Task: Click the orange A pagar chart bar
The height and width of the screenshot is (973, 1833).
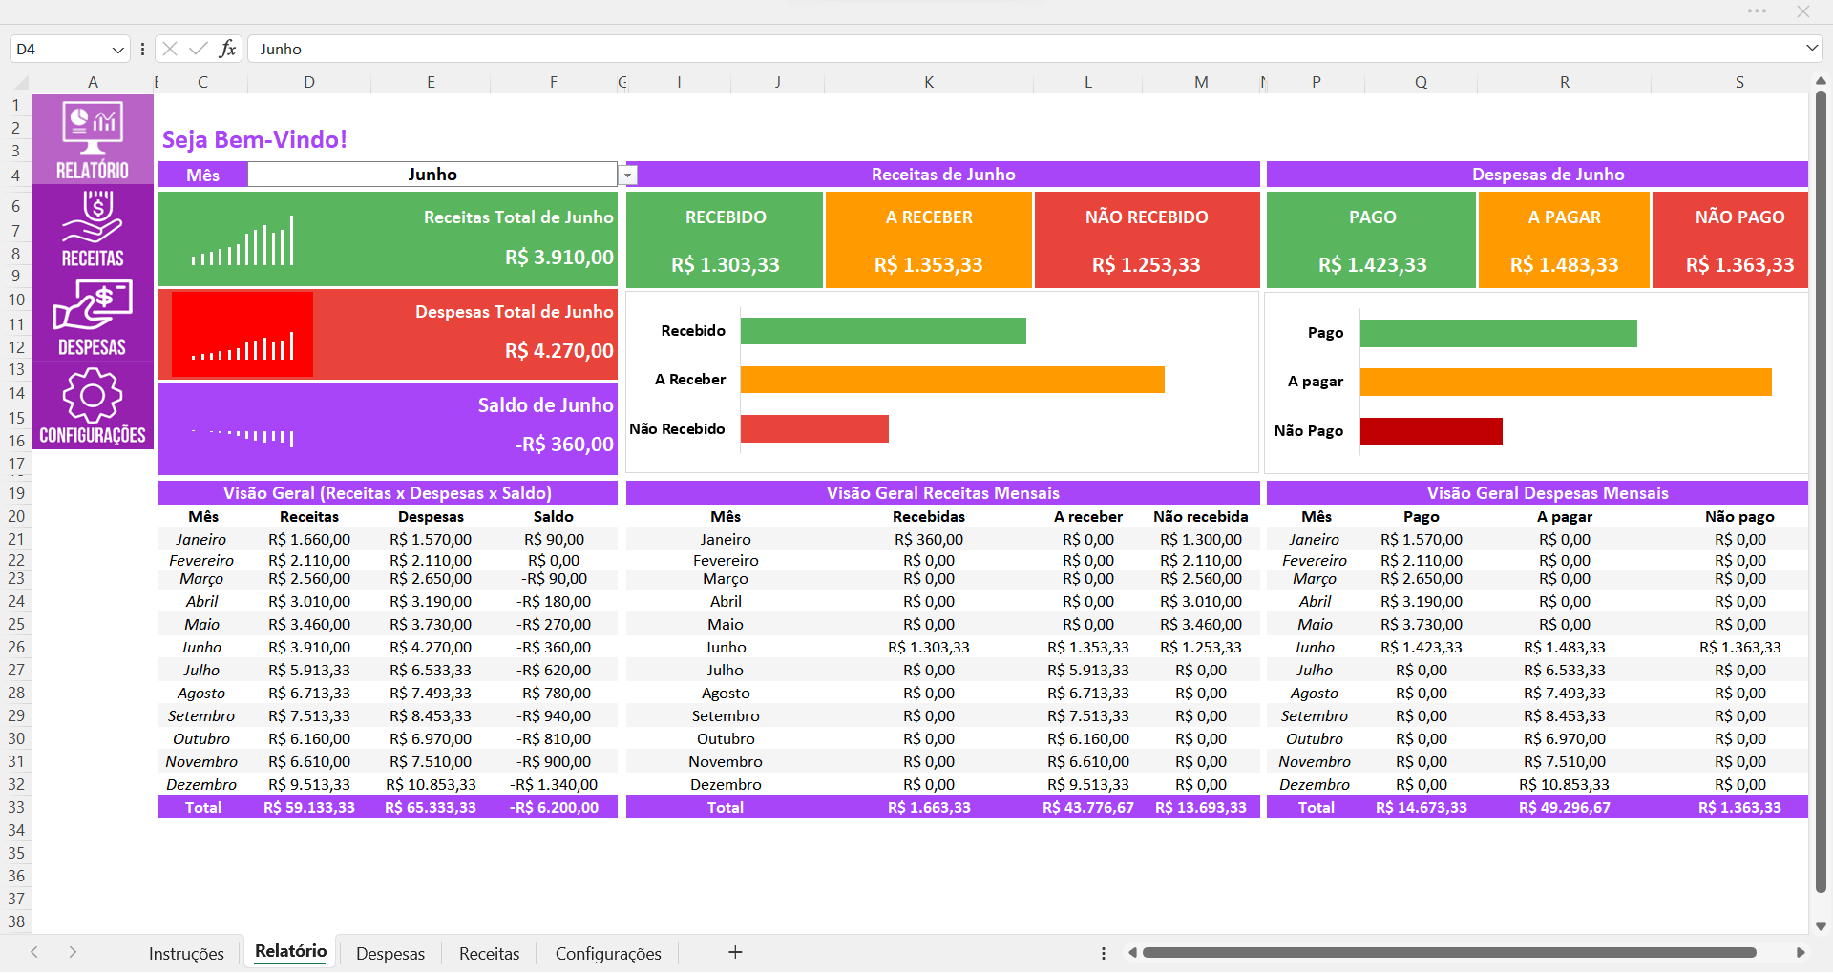Action: tap(1566, 383)
